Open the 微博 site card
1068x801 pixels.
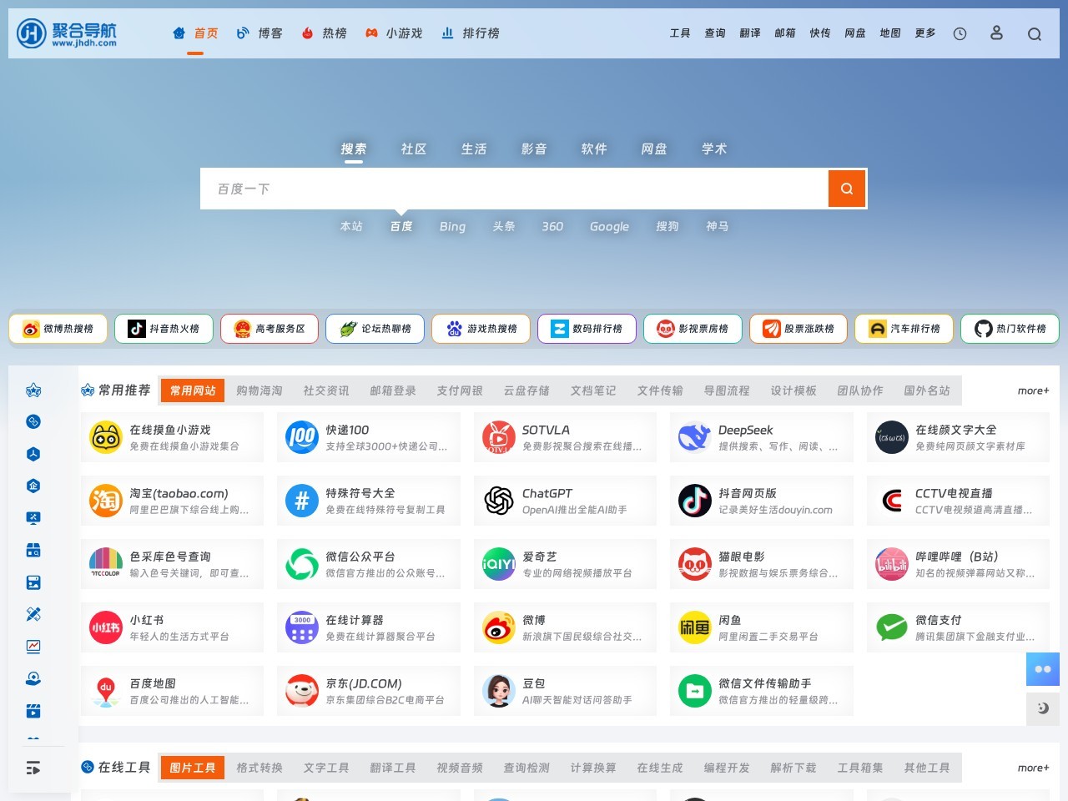(x=565, y=627)
